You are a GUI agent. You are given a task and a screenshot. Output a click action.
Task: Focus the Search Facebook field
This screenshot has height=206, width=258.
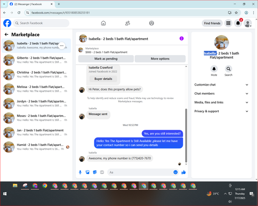click(x=41, y=23)
